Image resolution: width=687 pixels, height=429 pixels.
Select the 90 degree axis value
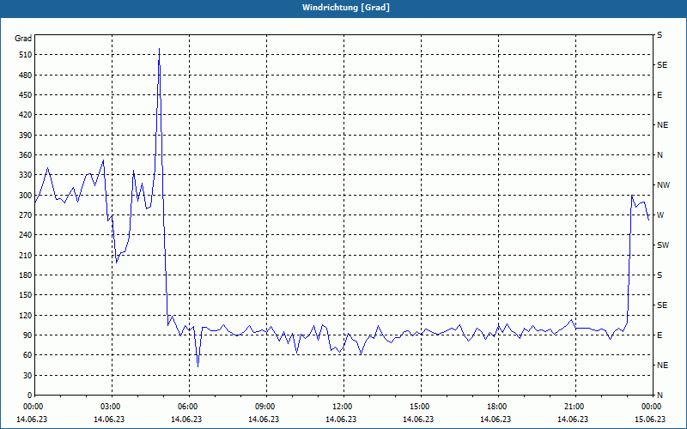click(27, 335)
